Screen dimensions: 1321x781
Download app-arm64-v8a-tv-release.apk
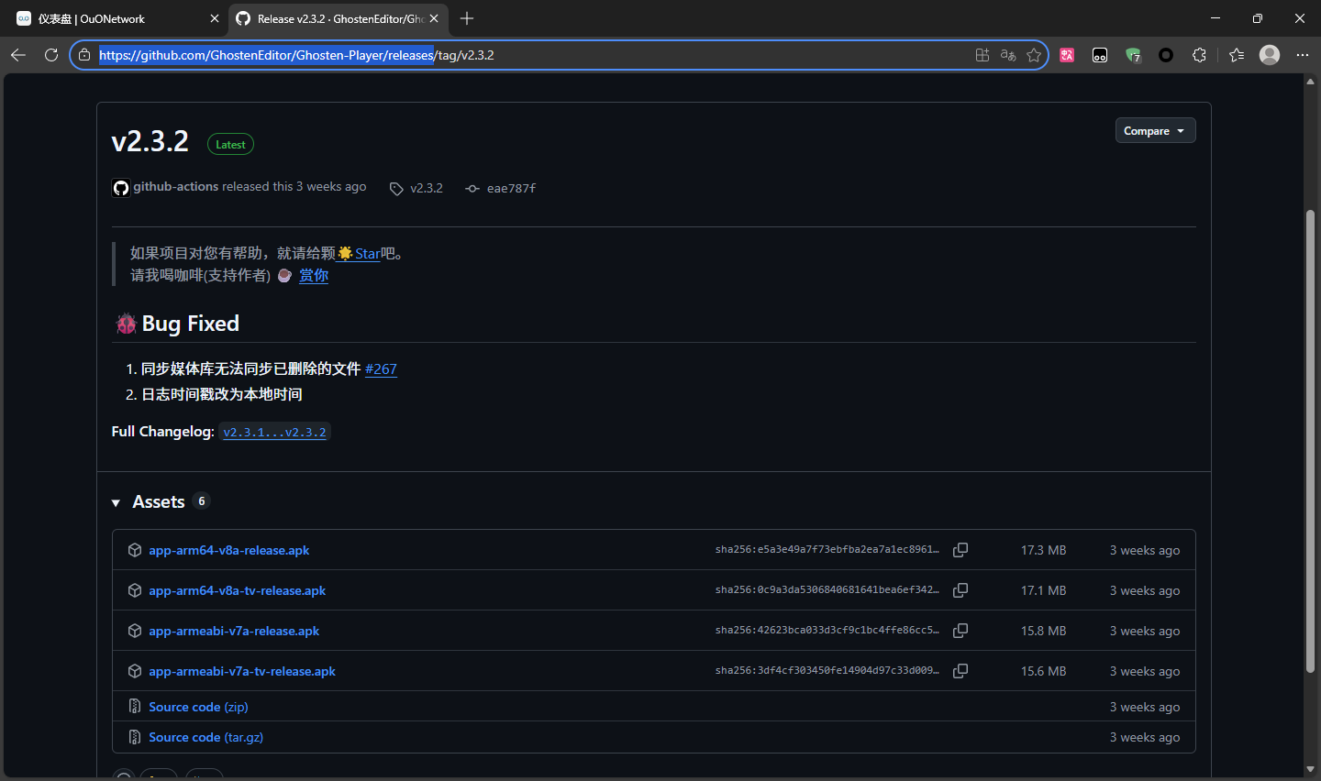click(x=237, y=590)
